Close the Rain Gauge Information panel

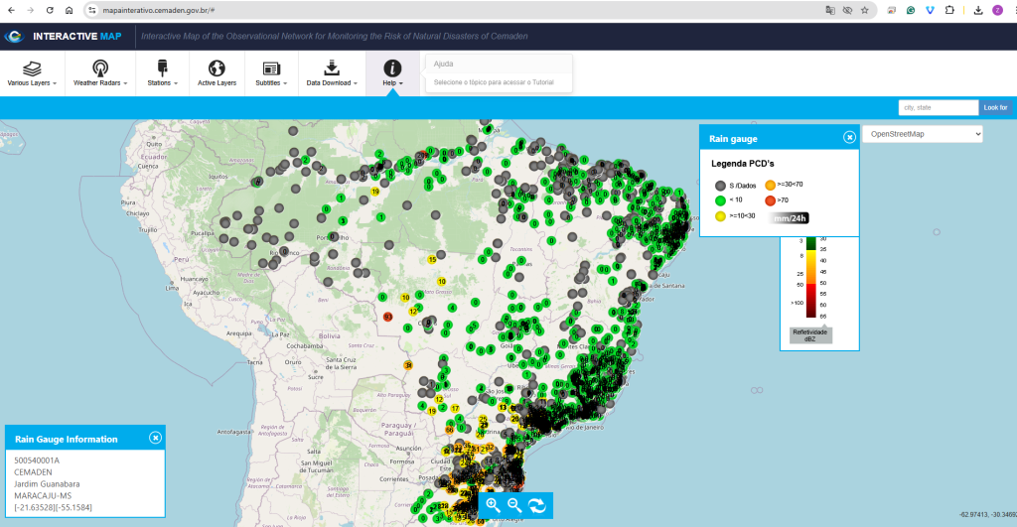pos(155,438)
